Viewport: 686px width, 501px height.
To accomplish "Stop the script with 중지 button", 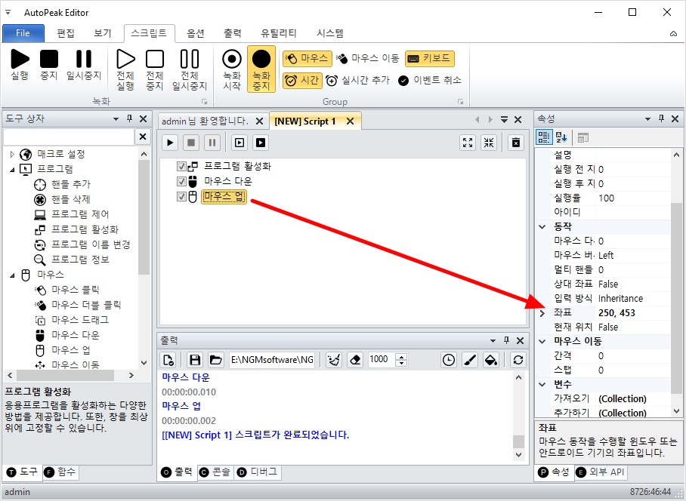I will tap(49, 65).
